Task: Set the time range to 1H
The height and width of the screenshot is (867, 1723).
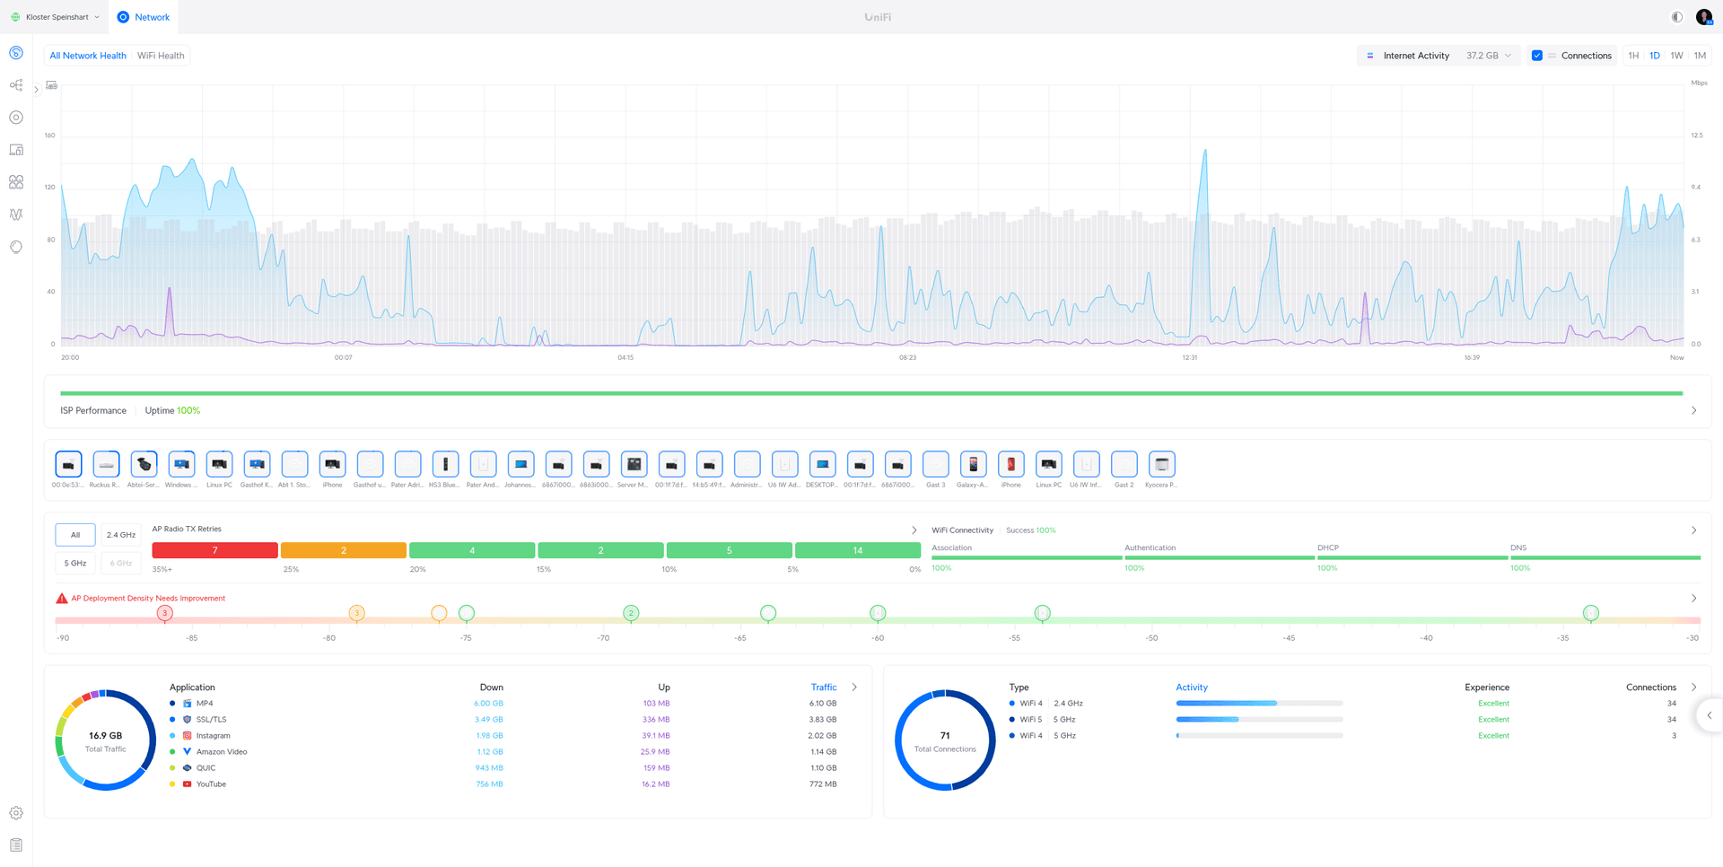Action: pyautogui.click(x=1633, y=56)
